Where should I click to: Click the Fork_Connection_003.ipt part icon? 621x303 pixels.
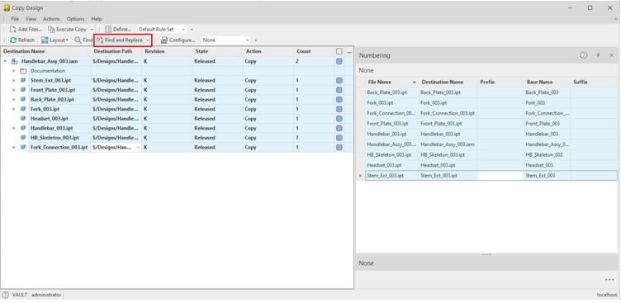pyautogui.click(x=23, y=147)
